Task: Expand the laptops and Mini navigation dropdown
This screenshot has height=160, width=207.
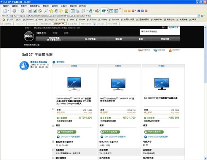Action: point(55,39)
